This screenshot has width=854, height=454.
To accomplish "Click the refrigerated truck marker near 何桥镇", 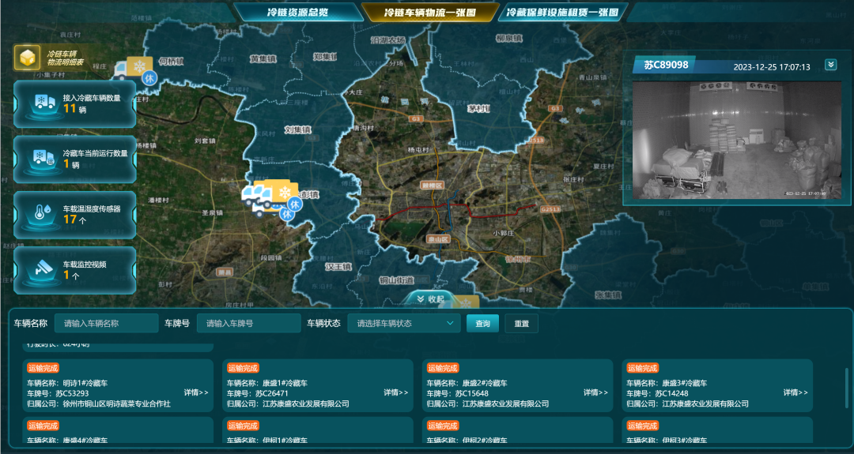I will click(x=133, y=69).
